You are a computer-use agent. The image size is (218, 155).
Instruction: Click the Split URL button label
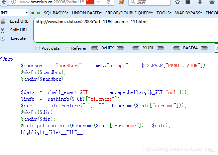[19, 30]
